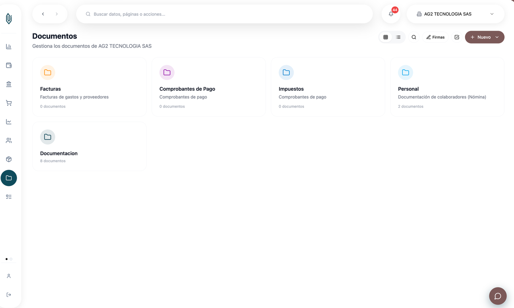The height and width of the screenshot is (308, 514).
Task: Click the sidebar second page dot indicator
Action: pyautogui.click(x=11, y=259)
